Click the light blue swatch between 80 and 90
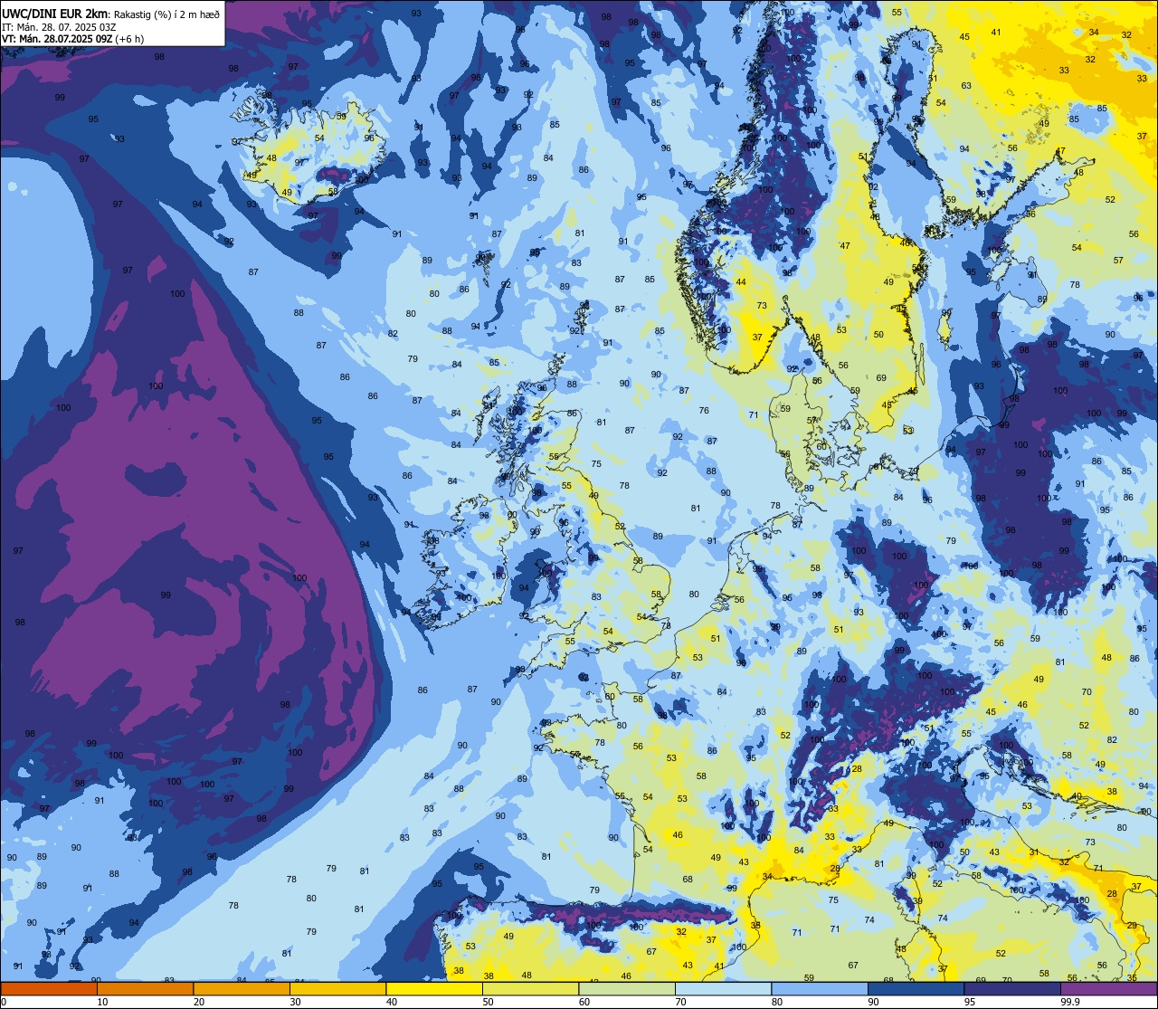 [819, 988]
